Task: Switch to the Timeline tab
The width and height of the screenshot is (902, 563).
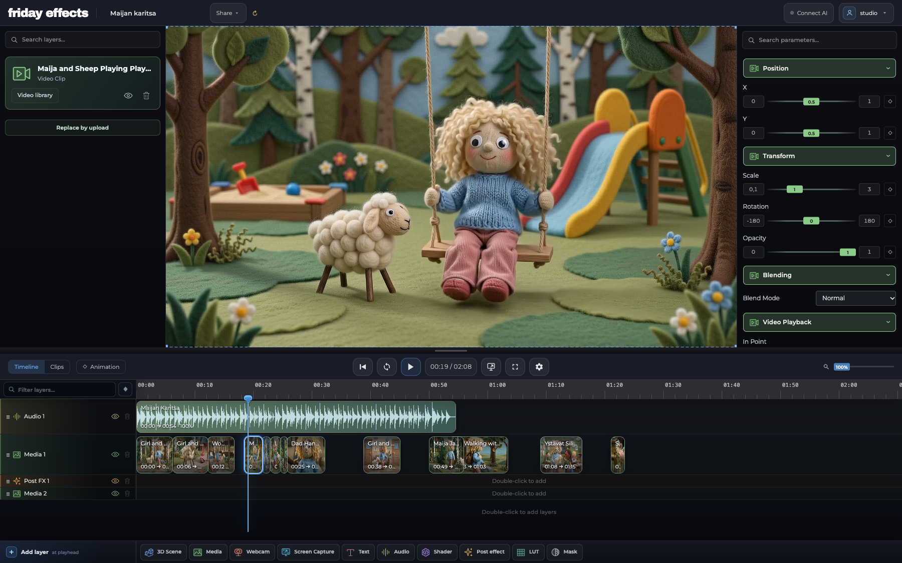Action: pos(26,367)
